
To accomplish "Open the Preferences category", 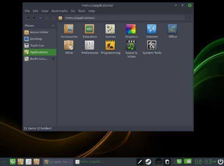I will coord(90,47).
